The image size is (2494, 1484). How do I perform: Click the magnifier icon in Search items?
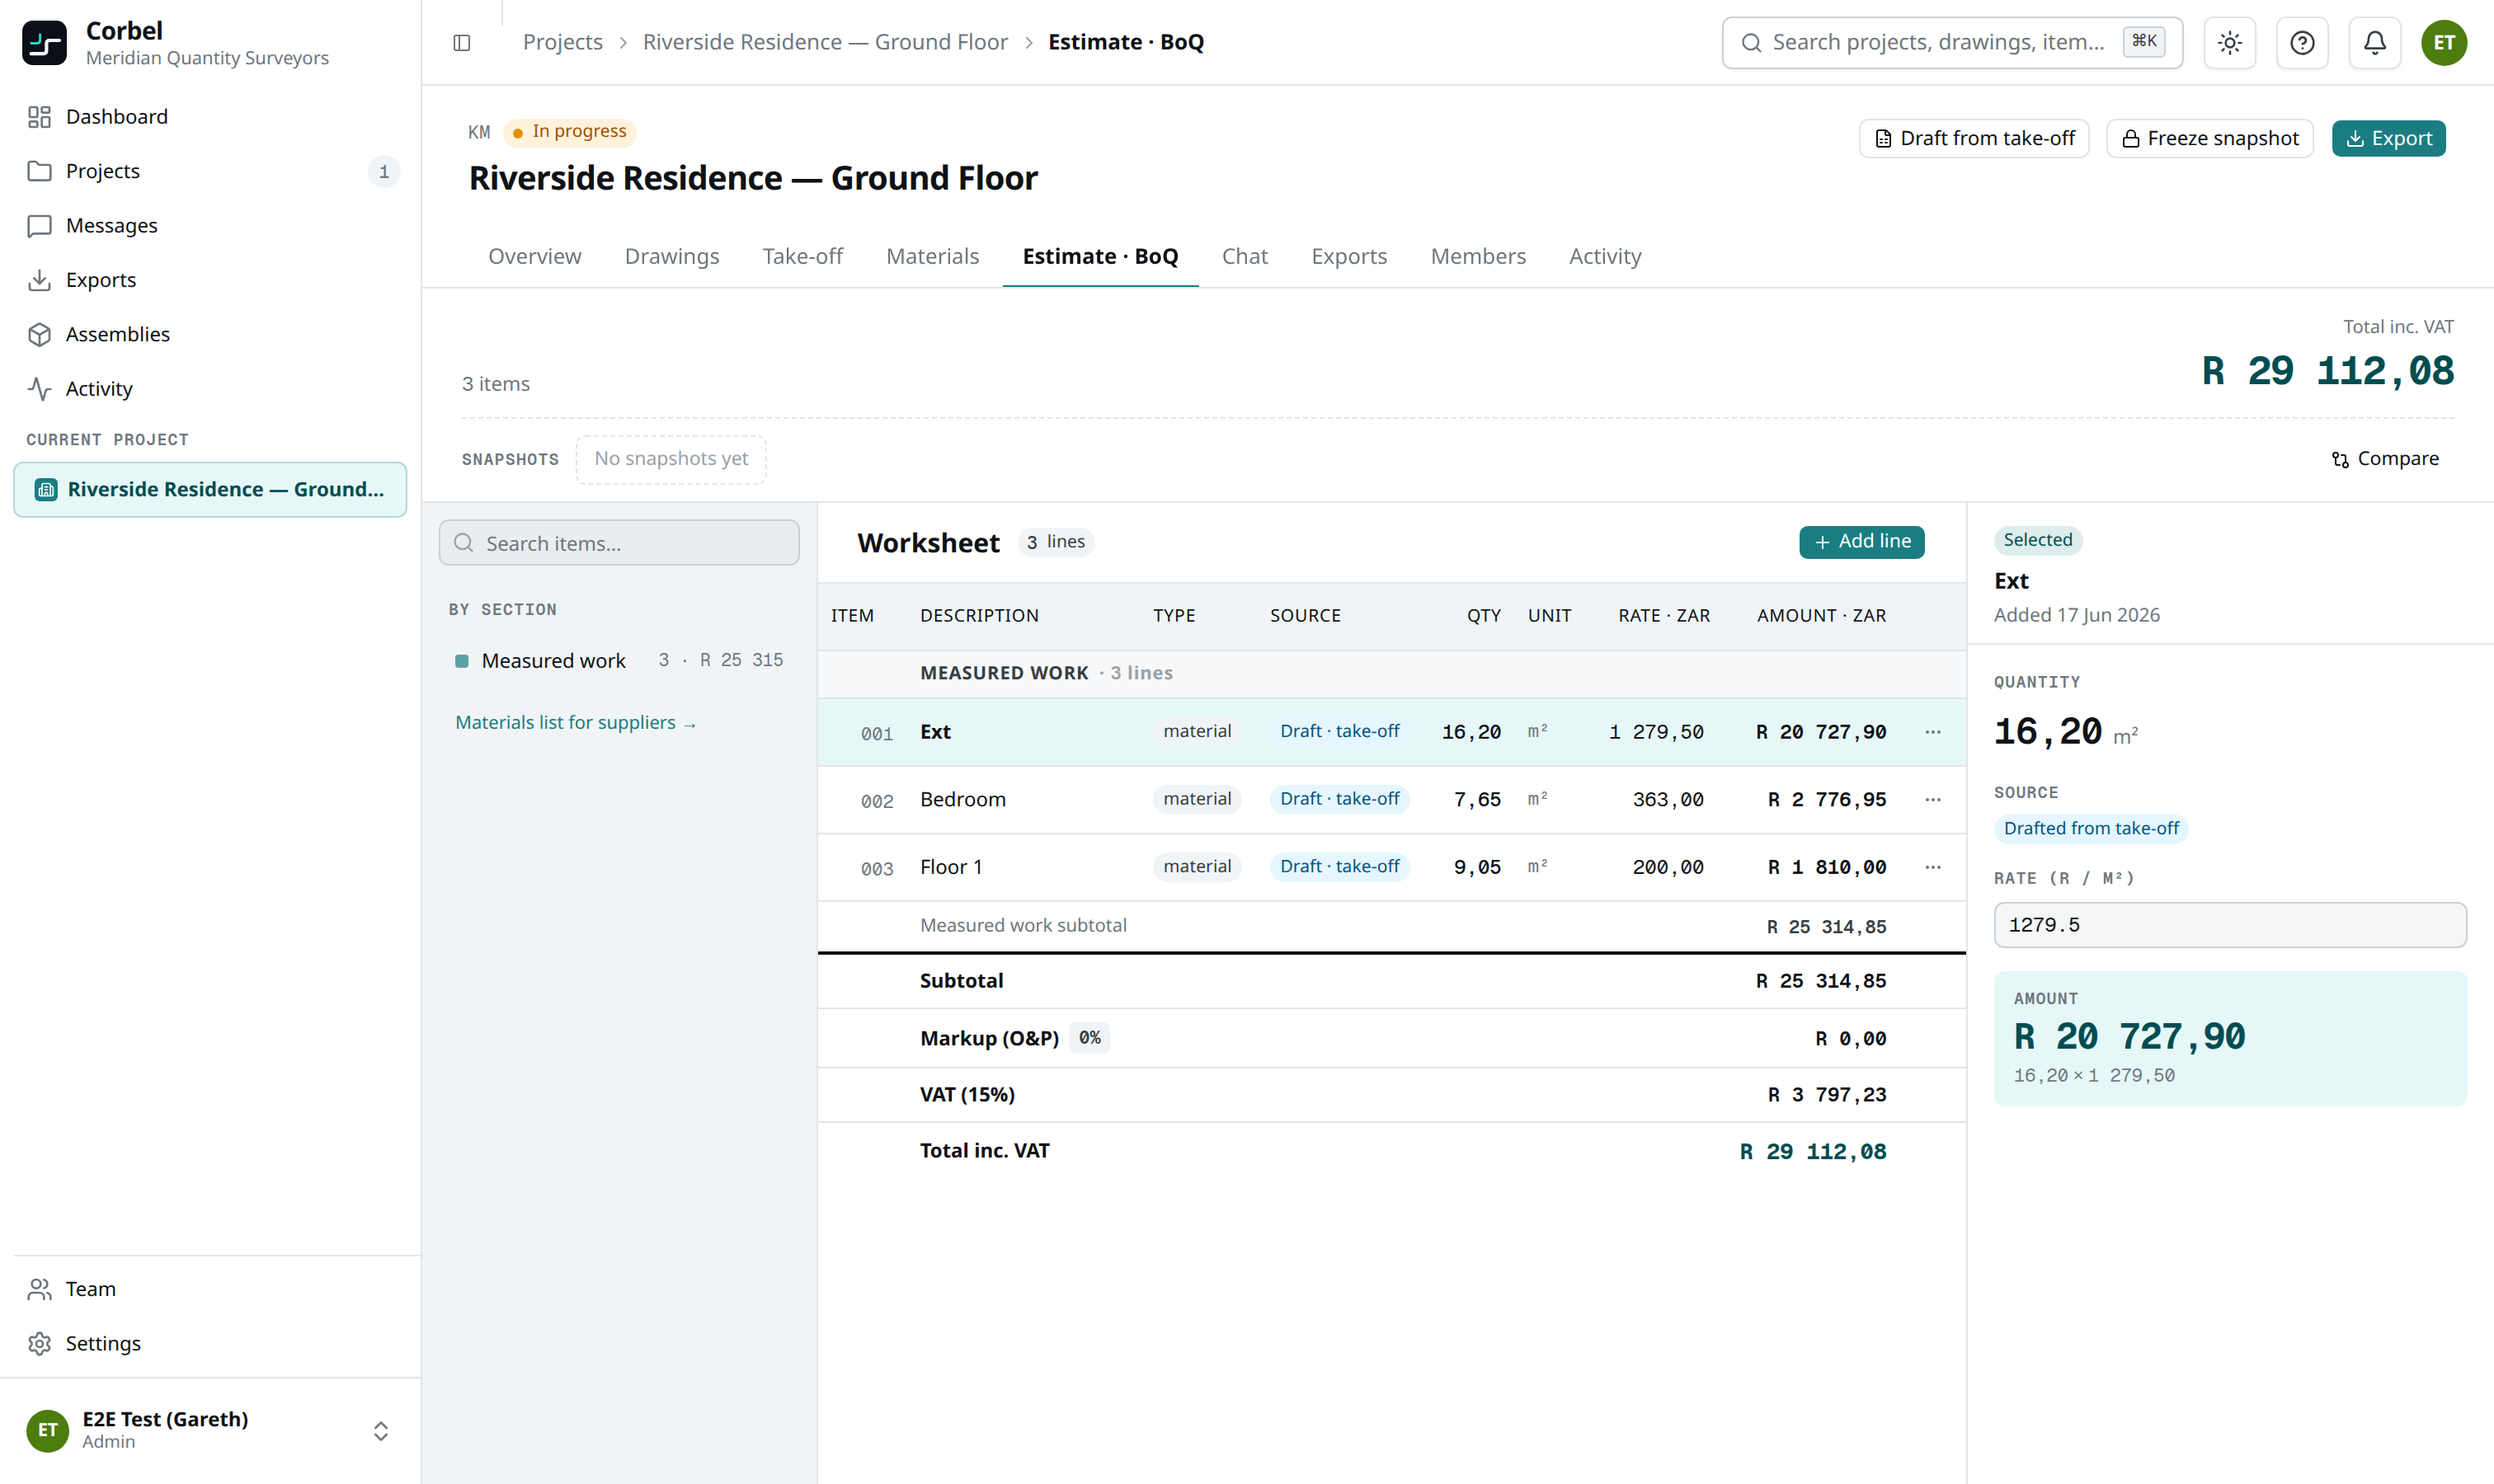click(x=464, y=543)
